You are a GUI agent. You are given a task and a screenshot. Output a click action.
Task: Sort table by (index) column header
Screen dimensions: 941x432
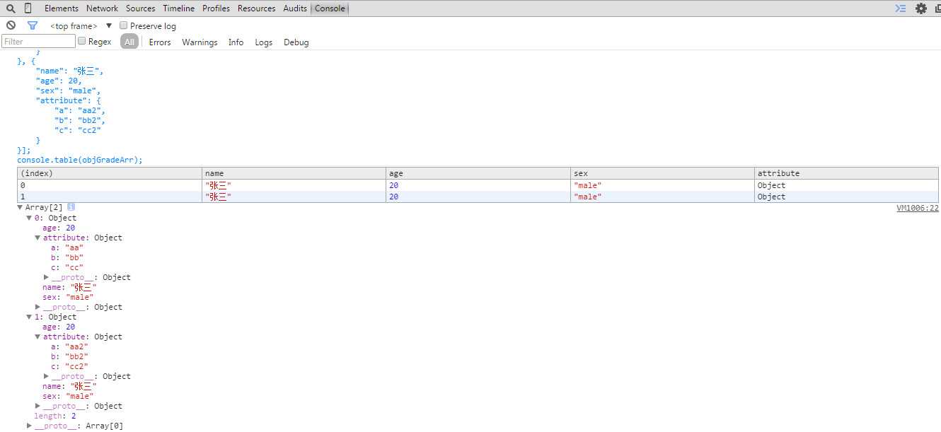pos(110,173)
